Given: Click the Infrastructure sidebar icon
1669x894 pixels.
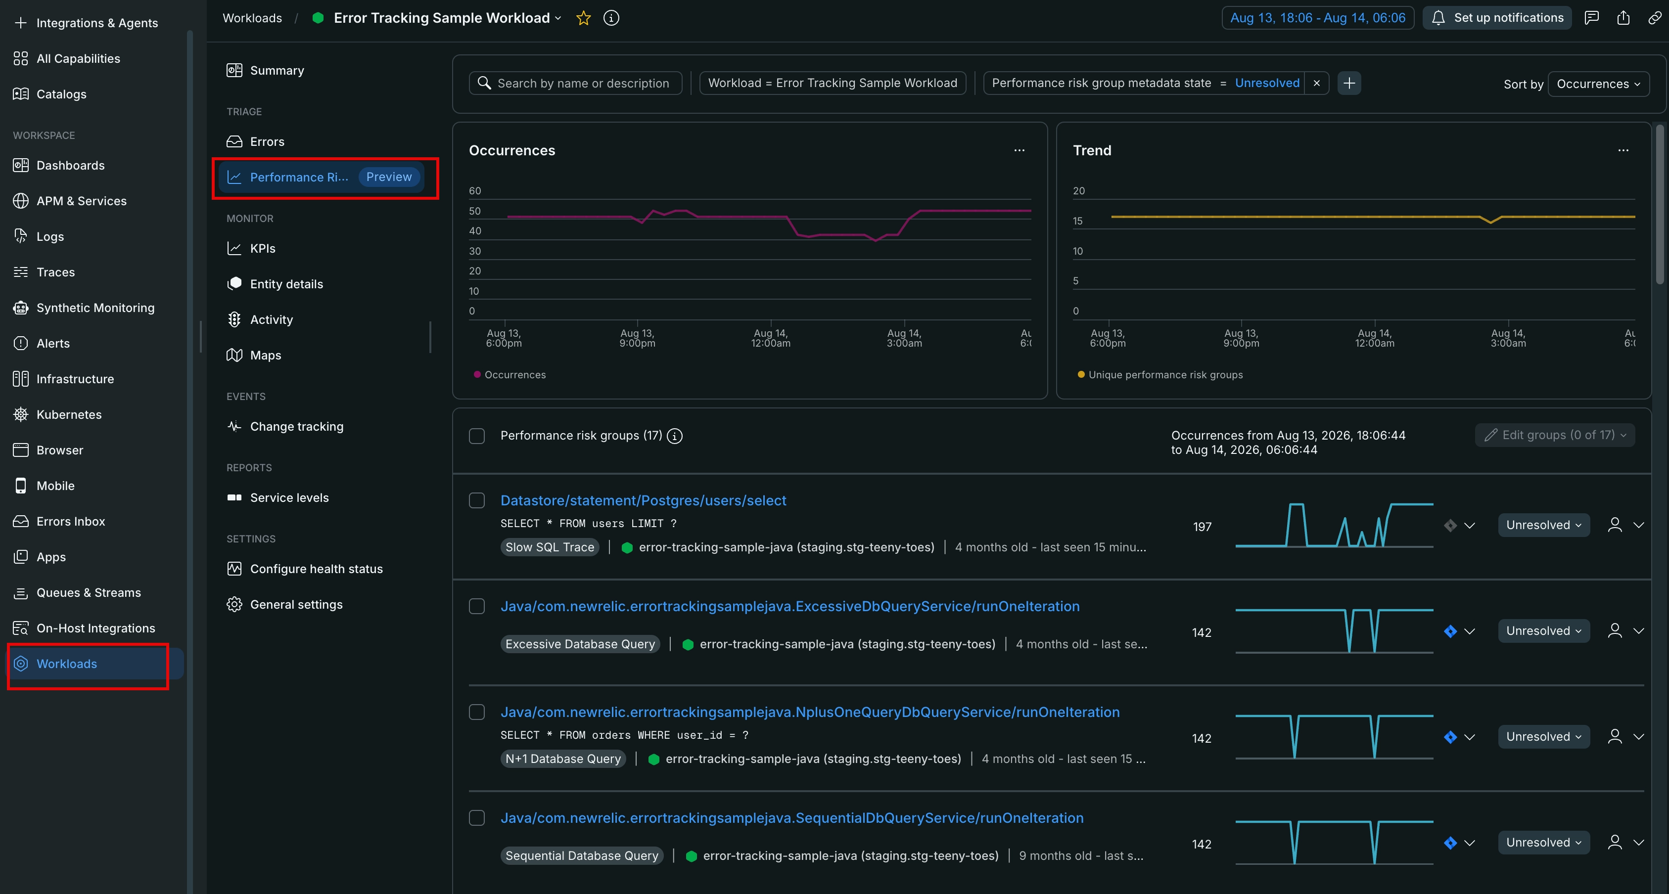Looking at the screenshot, I should (x=21, y=379).
